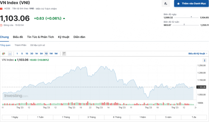Open the Biểu đồ tab

coord(18,37)
